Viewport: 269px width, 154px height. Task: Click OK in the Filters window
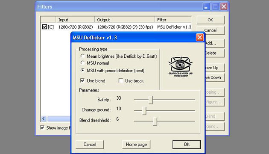(x=211, y=20)
